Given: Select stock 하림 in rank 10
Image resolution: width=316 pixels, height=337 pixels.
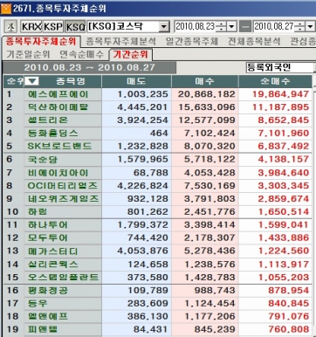Looking at the screenshot, I should click(38, 212).
